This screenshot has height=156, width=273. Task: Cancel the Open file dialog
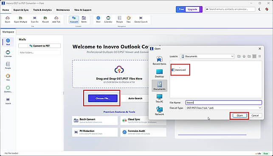tap(255, 115)
